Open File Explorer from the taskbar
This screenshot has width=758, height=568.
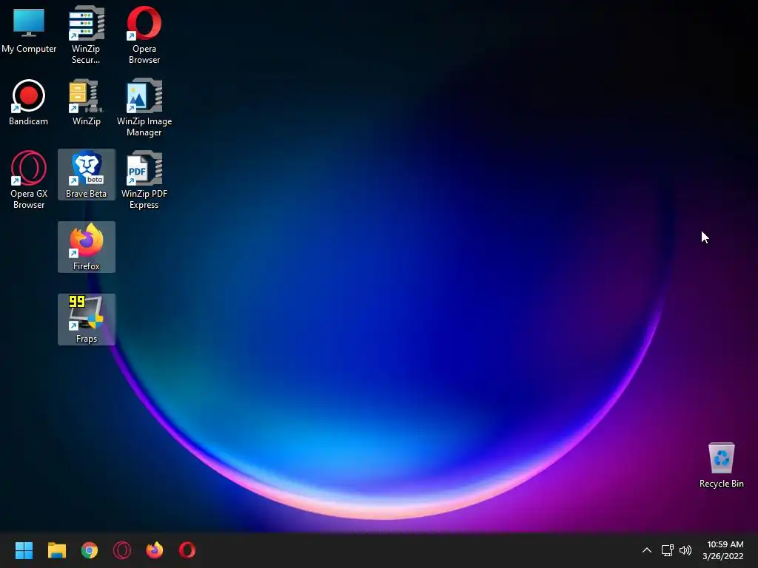(x=56, y=550)
